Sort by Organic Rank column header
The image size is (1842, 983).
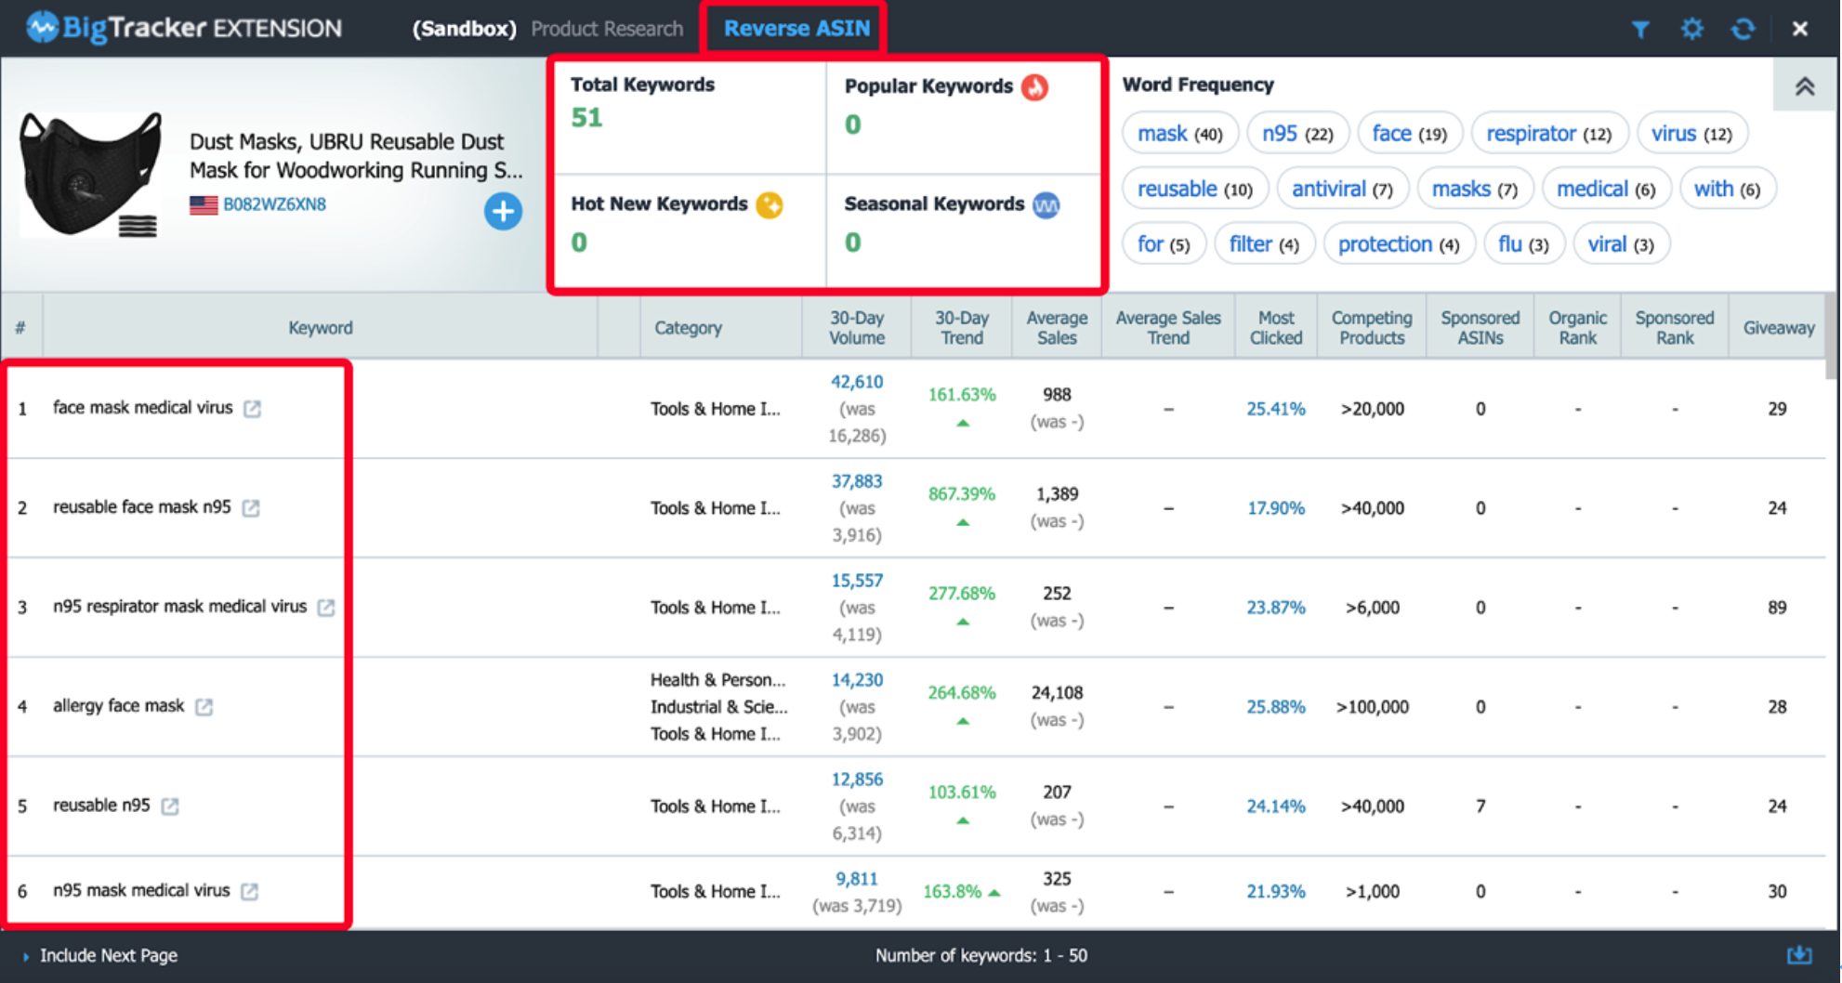[1577, 328]
